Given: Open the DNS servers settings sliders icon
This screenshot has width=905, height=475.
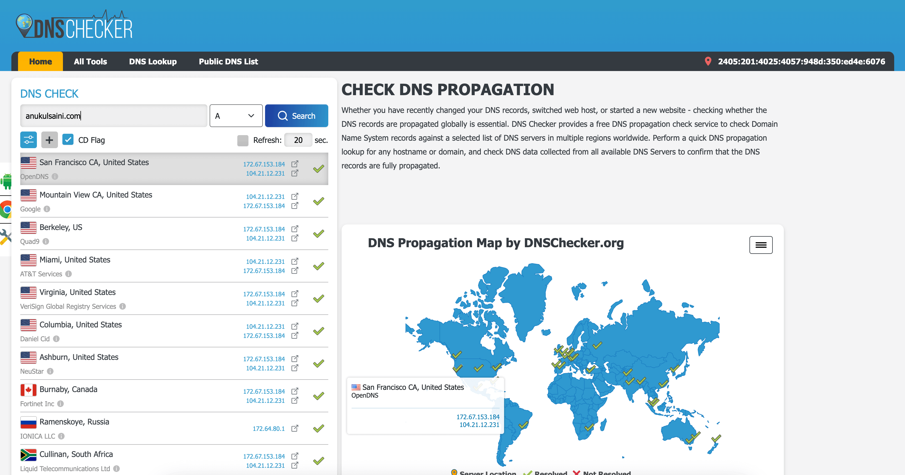Looking at the screenshot, I should pyautogui.click(x=29, y=140).
